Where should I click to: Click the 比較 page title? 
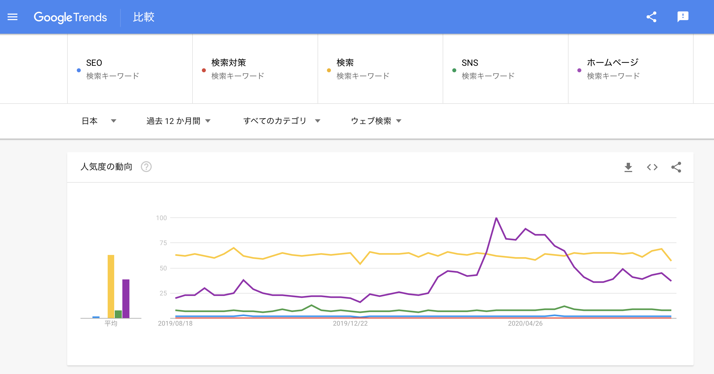[144, 17]
